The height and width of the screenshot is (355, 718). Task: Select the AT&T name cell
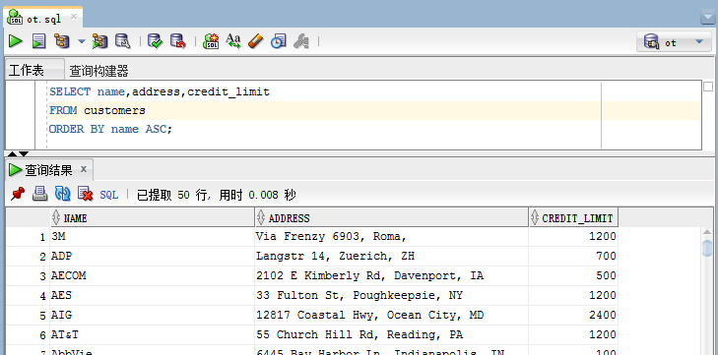152,335
